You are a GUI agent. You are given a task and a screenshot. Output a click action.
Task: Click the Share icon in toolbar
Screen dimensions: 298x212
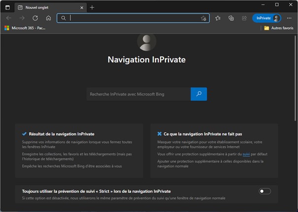click(244, 18)
